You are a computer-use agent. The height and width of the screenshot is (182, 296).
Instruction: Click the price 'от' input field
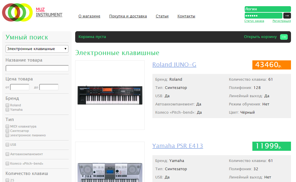coord(20,87)
